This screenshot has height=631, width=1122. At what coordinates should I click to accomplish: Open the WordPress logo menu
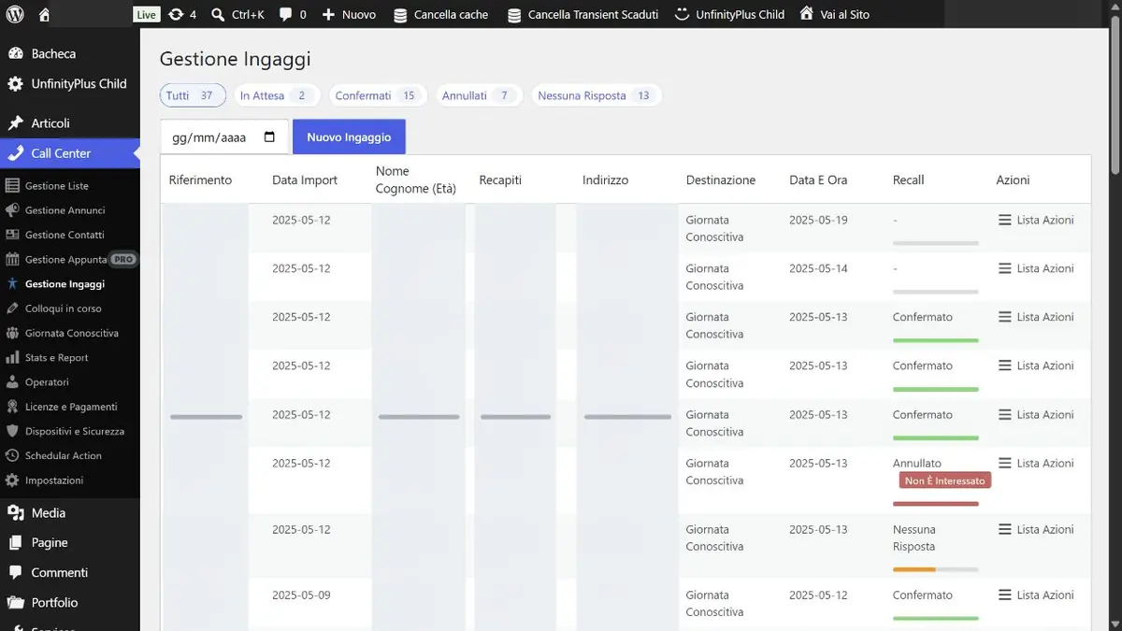(15, 14)
